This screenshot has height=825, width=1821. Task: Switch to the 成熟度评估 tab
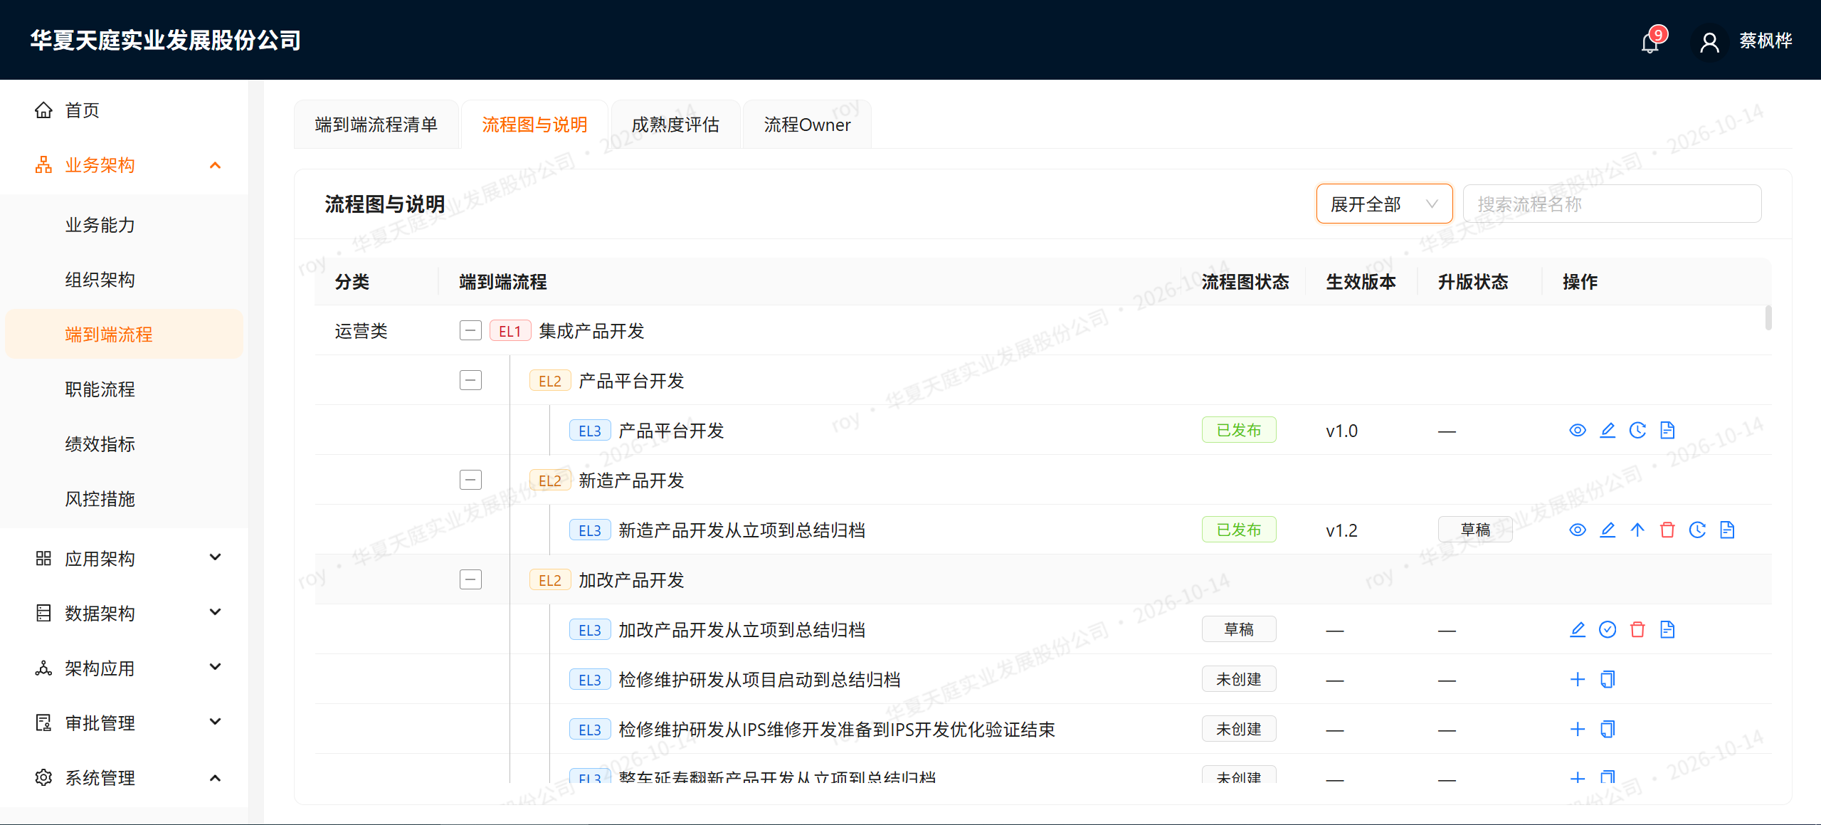(675, 125)
